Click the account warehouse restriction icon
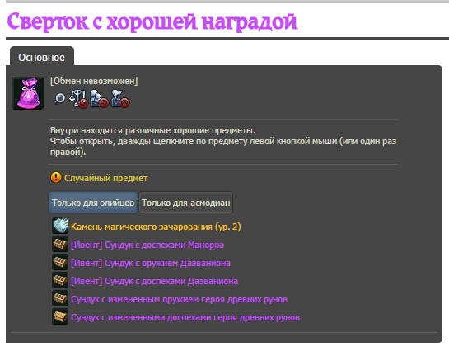Screen dimensions: 449x346 click(x=99, y=99)
